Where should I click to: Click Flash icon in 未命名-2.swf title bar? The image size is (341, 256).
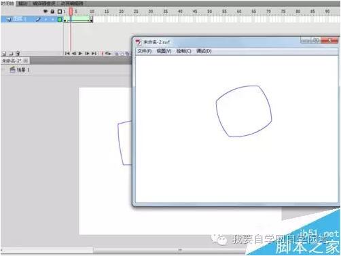(x=138, y=42)
